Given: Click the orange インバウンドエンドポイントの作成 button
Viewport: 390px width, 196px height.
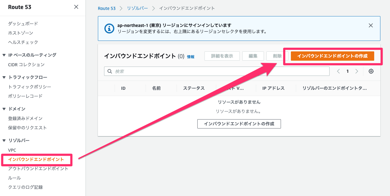Looking at the screenshot, I should click(x=332, y=56).
